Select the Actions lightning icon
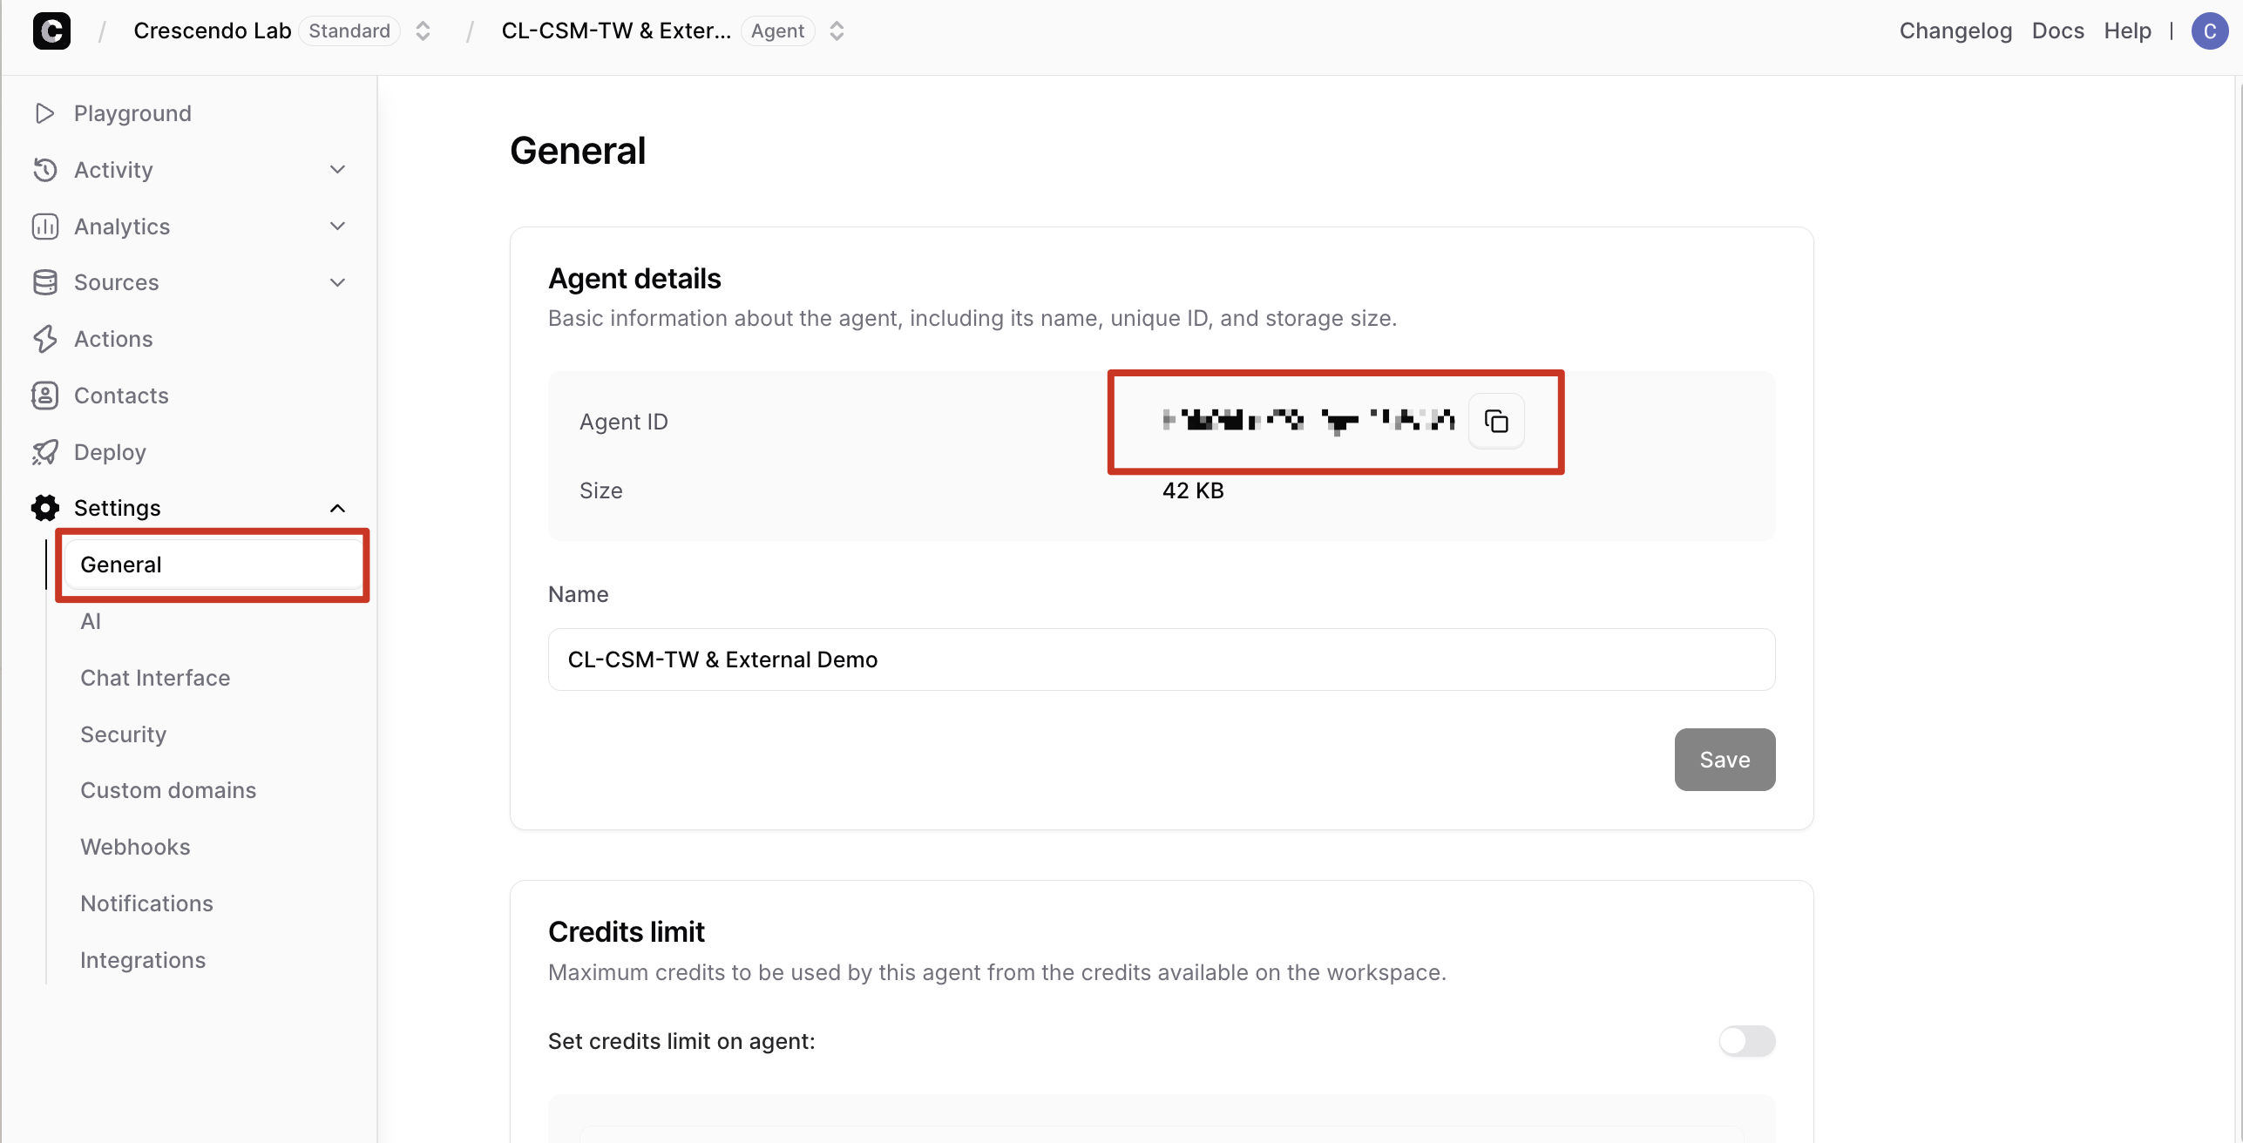 click(x=44, y=339)
